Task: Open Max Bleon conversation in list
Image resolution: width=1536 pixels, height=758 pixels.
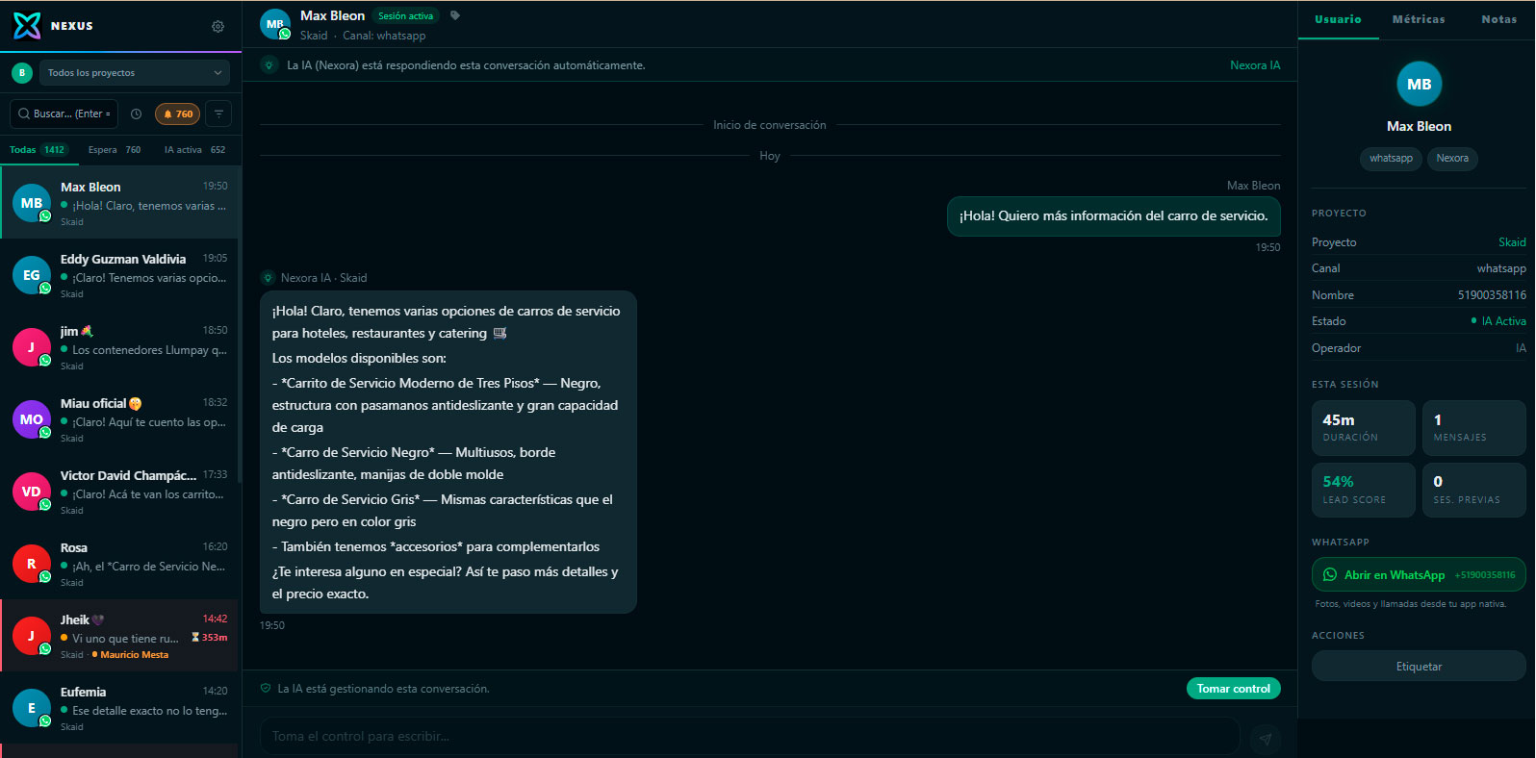Action: point(120,203)
